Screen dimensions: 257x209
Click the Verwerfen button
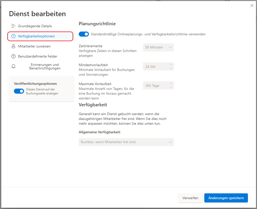pos(190,198)
